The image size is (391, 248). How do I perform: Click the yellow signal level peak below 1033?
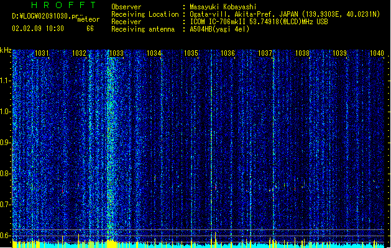pyautogui.click(x=111, y=244)
